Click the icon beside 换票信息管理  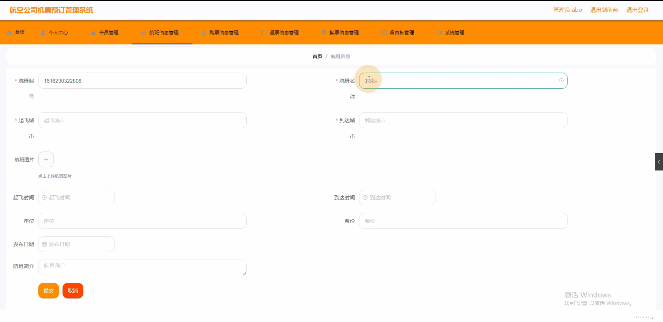[x=324, y=32]
